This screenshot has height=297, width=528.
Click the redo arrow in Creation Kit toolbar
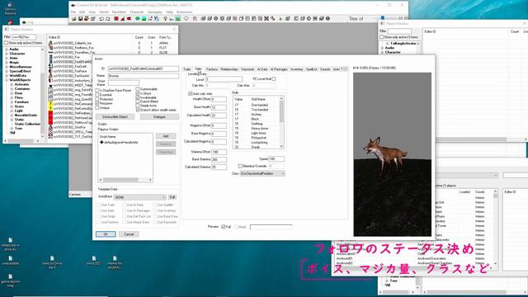(x=108, y=19)
